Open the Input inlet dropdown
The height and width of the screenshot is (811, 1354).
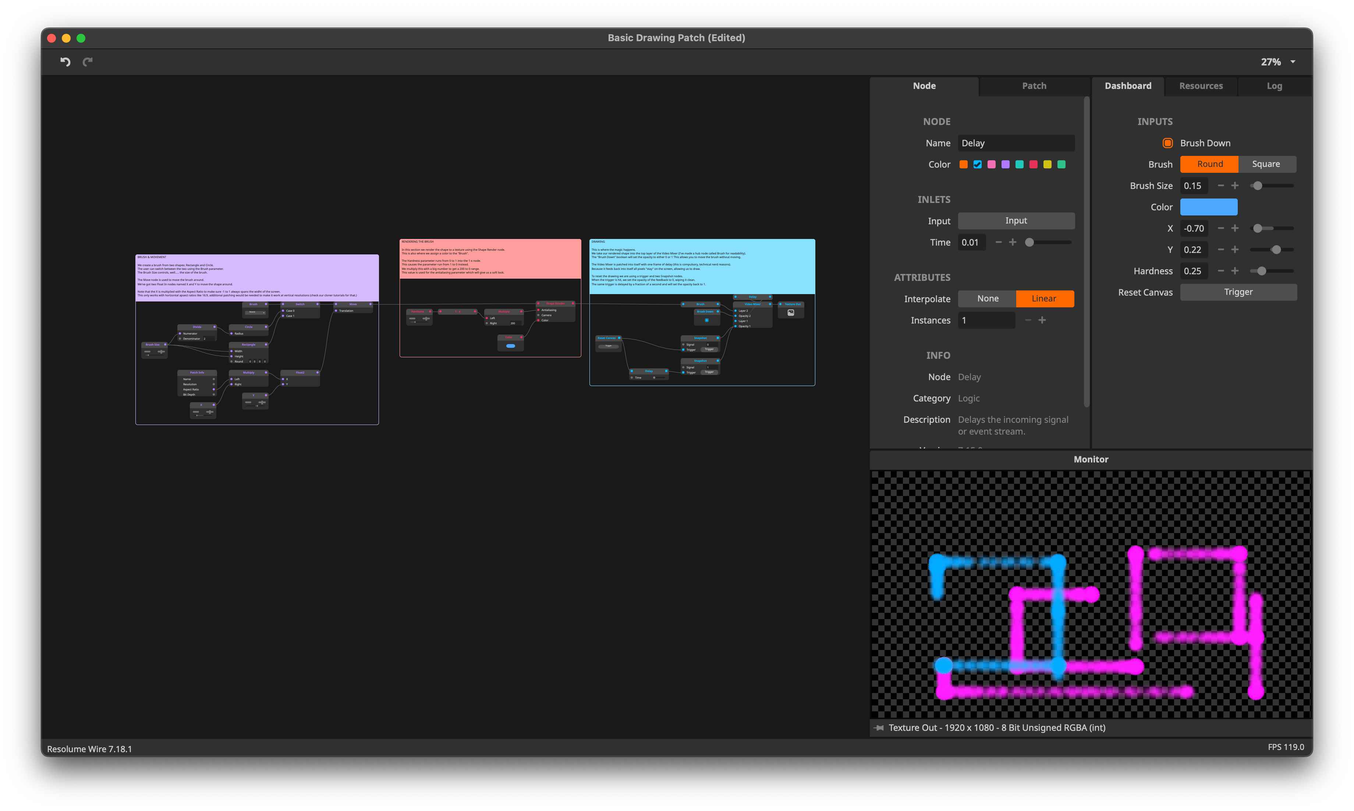click(x=1015, y=221)
